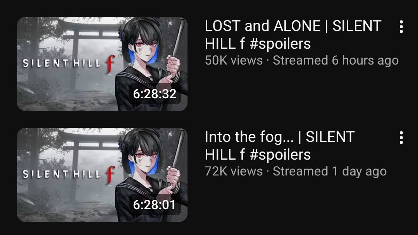Click the 50K views text
The image size is (418, 235).
(x=234, y=60)
